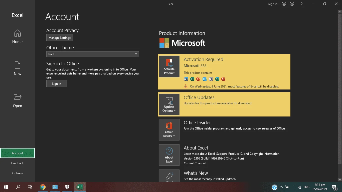This screenshot has width=342, height=192.
Task: Click the green Excel icon in the product list
Action: 192,79
